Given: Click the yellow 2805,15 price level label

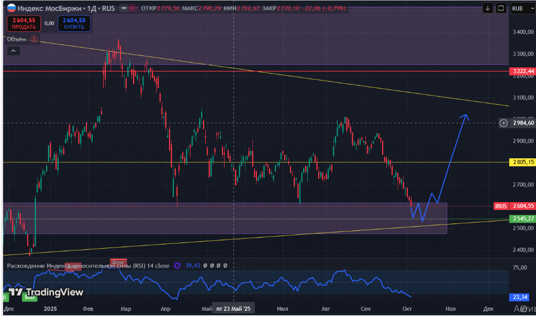Looking at the screenshot, I should click(x=523, y=162).
